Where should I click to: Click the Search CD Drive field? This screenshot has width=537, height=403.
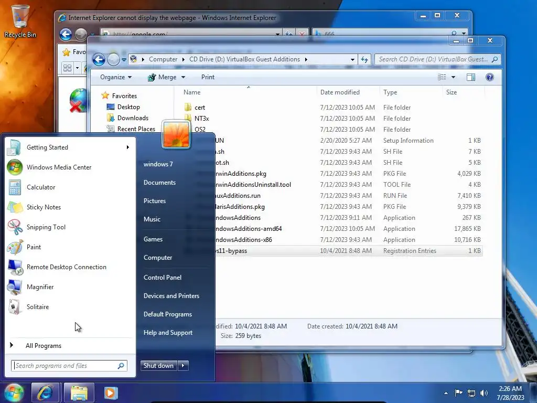coord(438,60)
